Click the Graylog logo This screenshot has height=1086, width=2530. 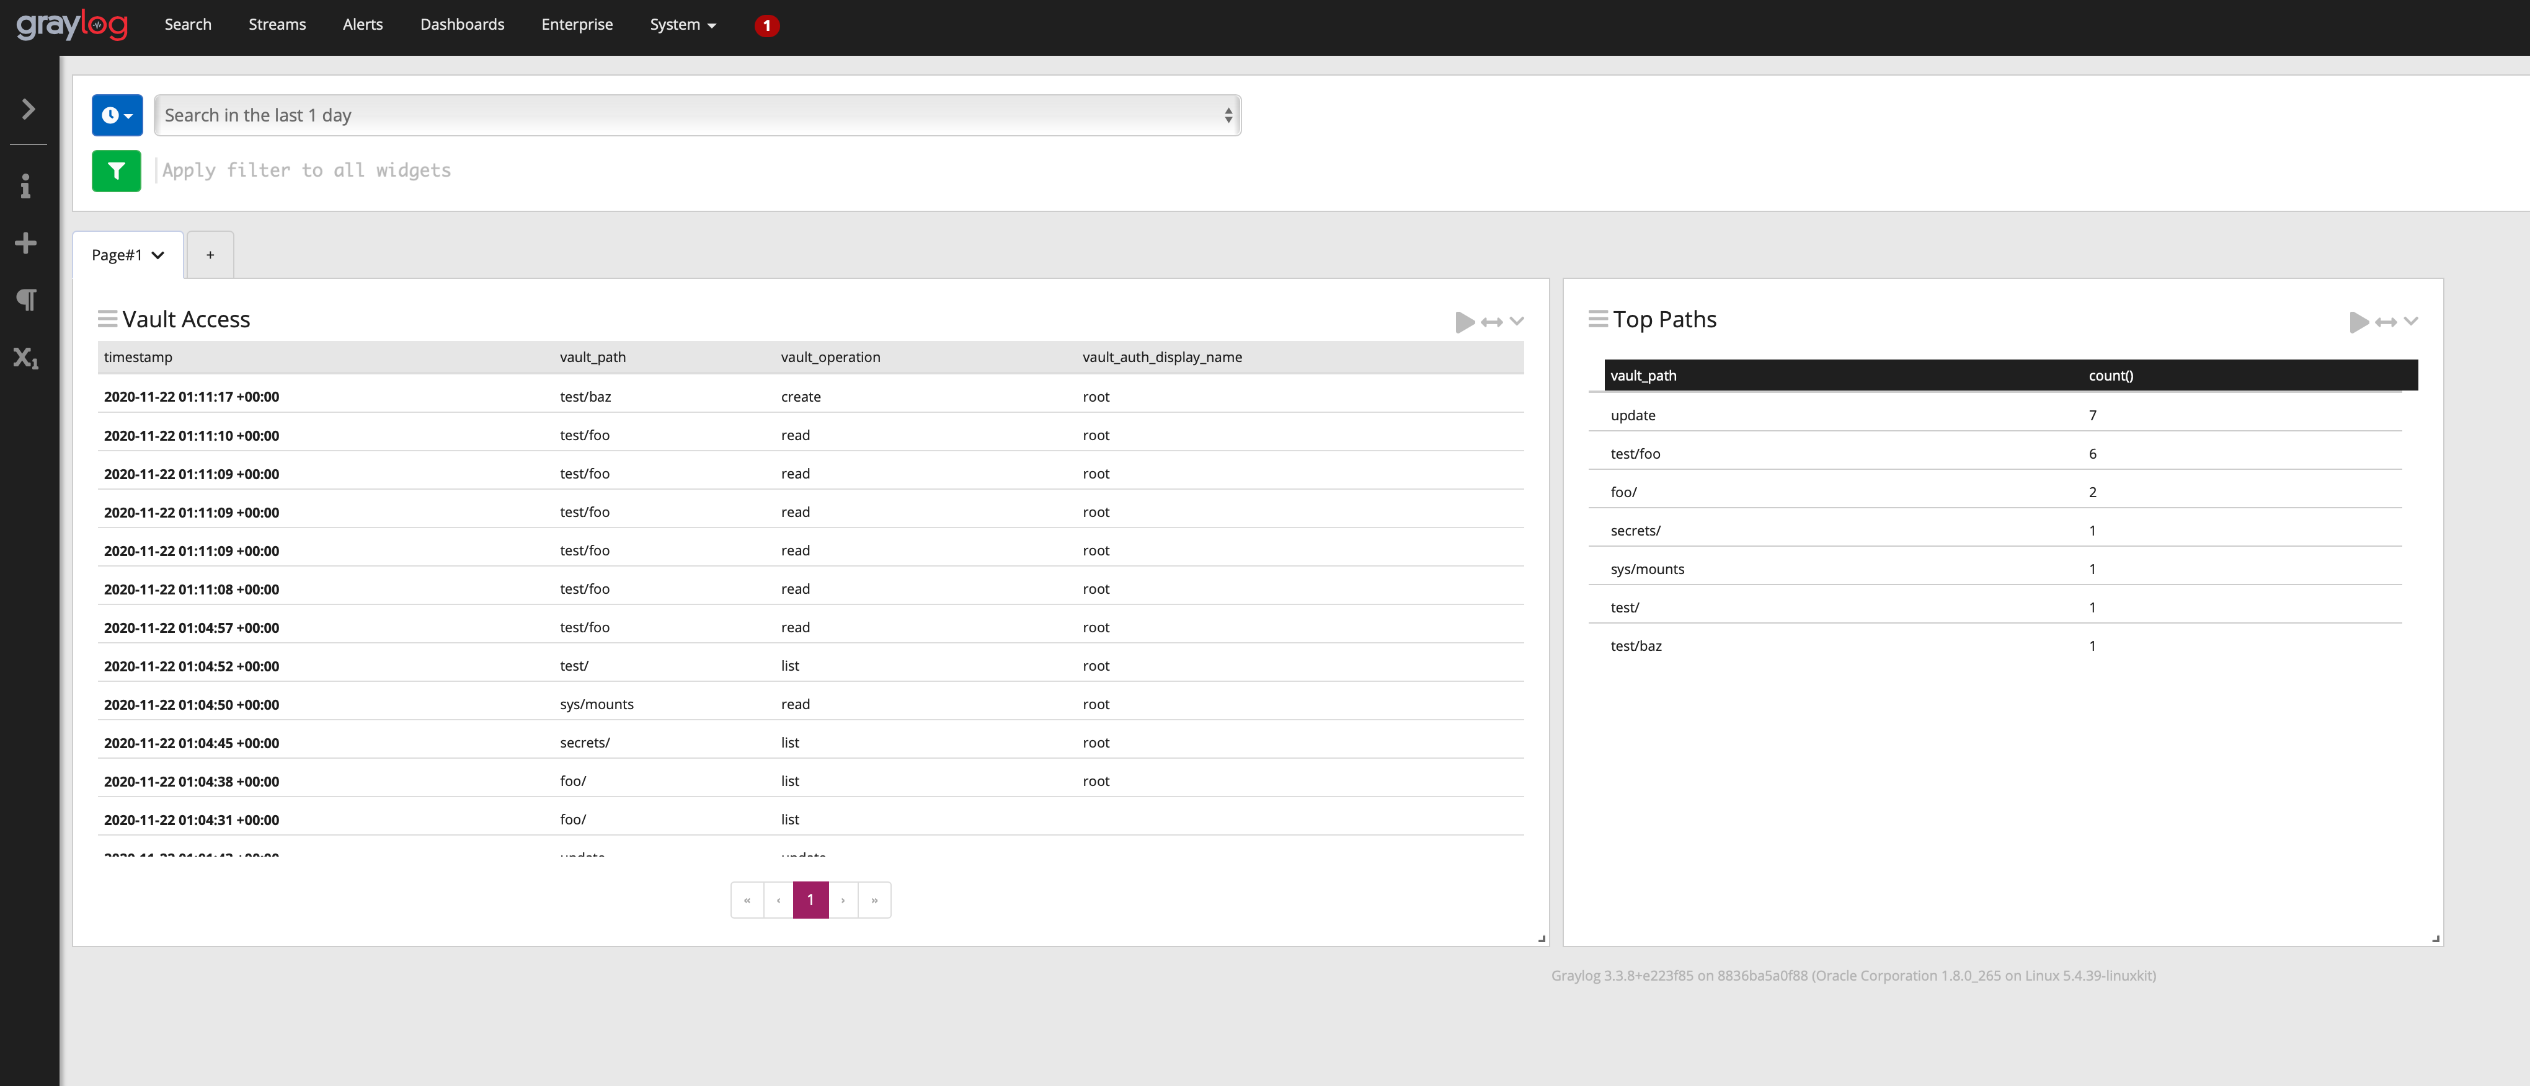(72, 25)
